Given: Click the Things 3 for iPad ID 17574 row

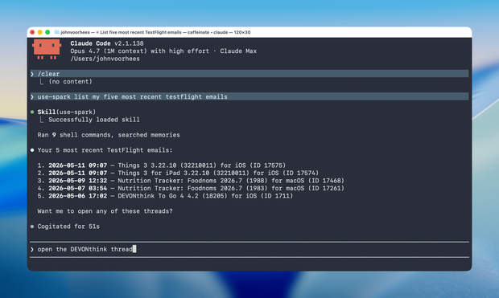Looking at the screenshot, I should pyautogui.click(x=178, y=173).
